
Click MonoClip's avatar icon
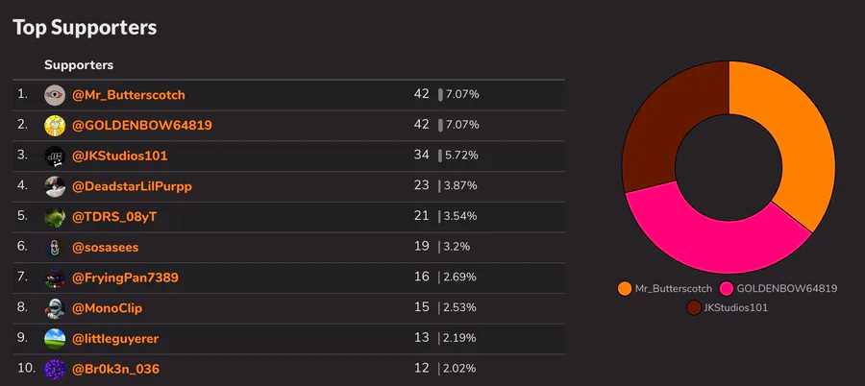coord(55,309)
